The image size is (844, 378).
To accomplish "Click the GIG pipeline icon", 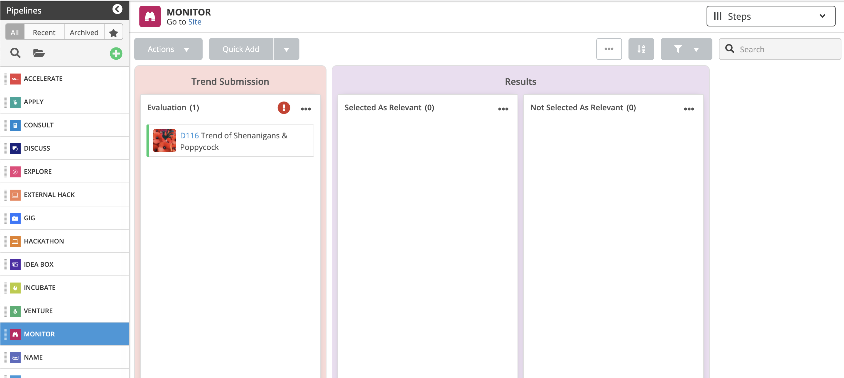I will pyautogui.click(x=15, y=218).
